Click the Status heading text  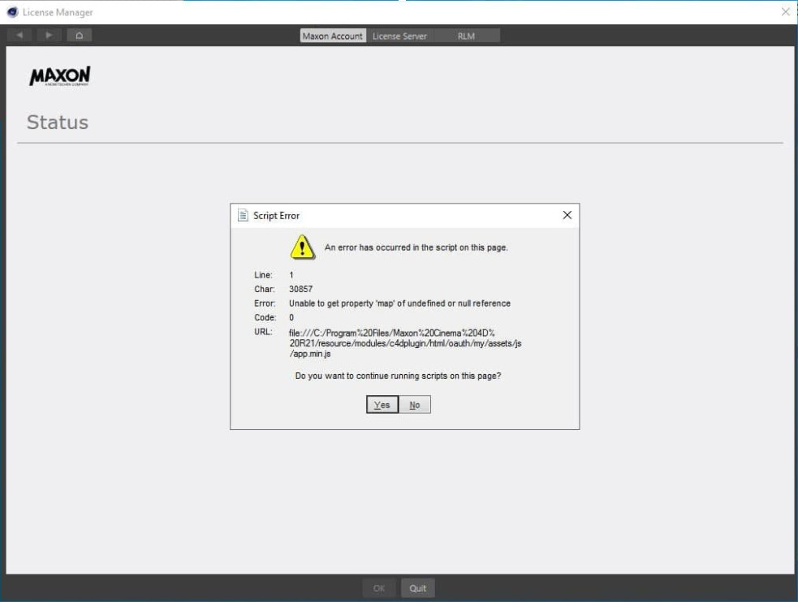click(x=58, y=123)
